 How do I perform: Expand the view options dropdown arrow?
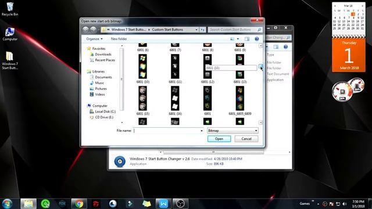pos(238,39)
